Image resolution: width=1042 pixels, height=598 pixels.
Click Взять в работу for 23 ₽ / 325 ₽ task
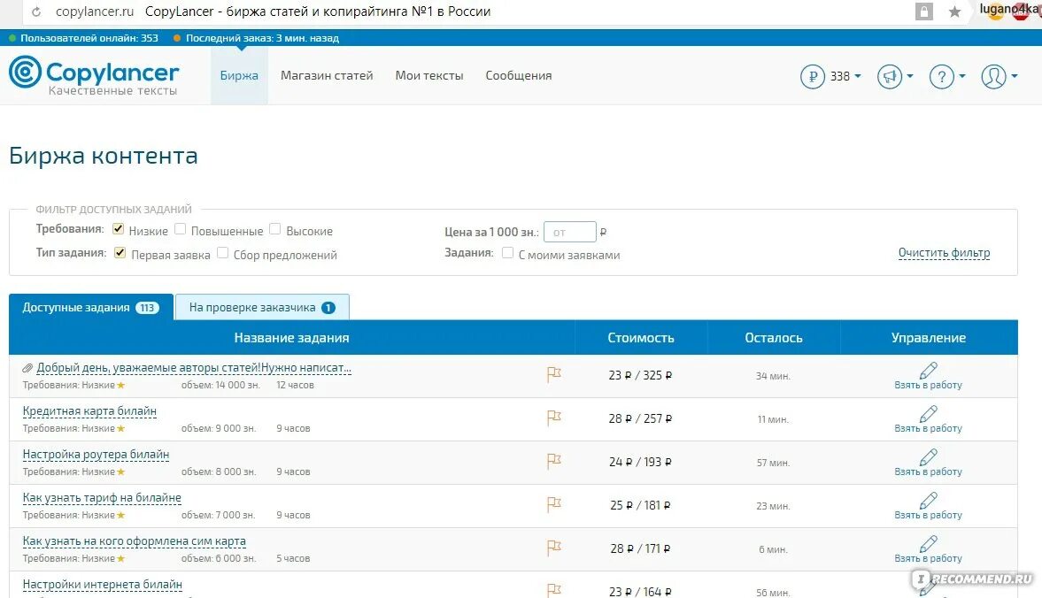929,385
